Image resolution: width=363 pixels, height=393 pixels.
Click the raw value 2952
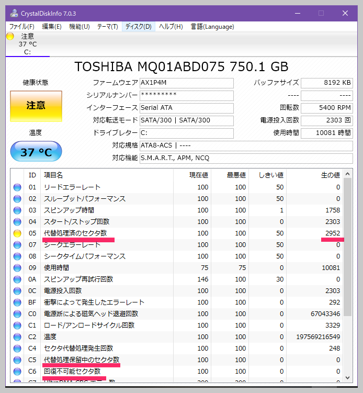tap(333, 233)
